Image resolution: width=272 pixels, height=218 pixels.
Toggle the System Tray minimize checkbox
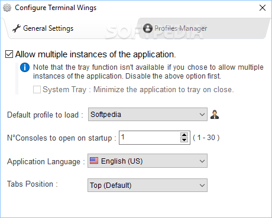pyautogui.click(x=37, y=89)
